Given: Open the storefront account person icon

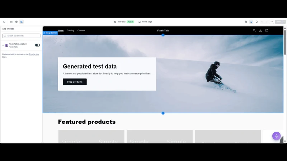Looking at the screenshot, I should tap(260, 30).
